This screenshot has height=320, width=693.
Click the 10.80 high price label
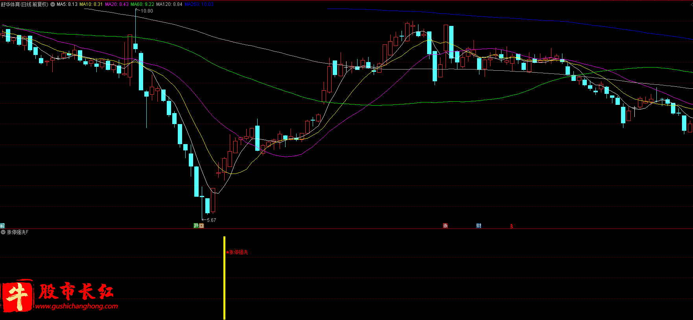(147, 11)
